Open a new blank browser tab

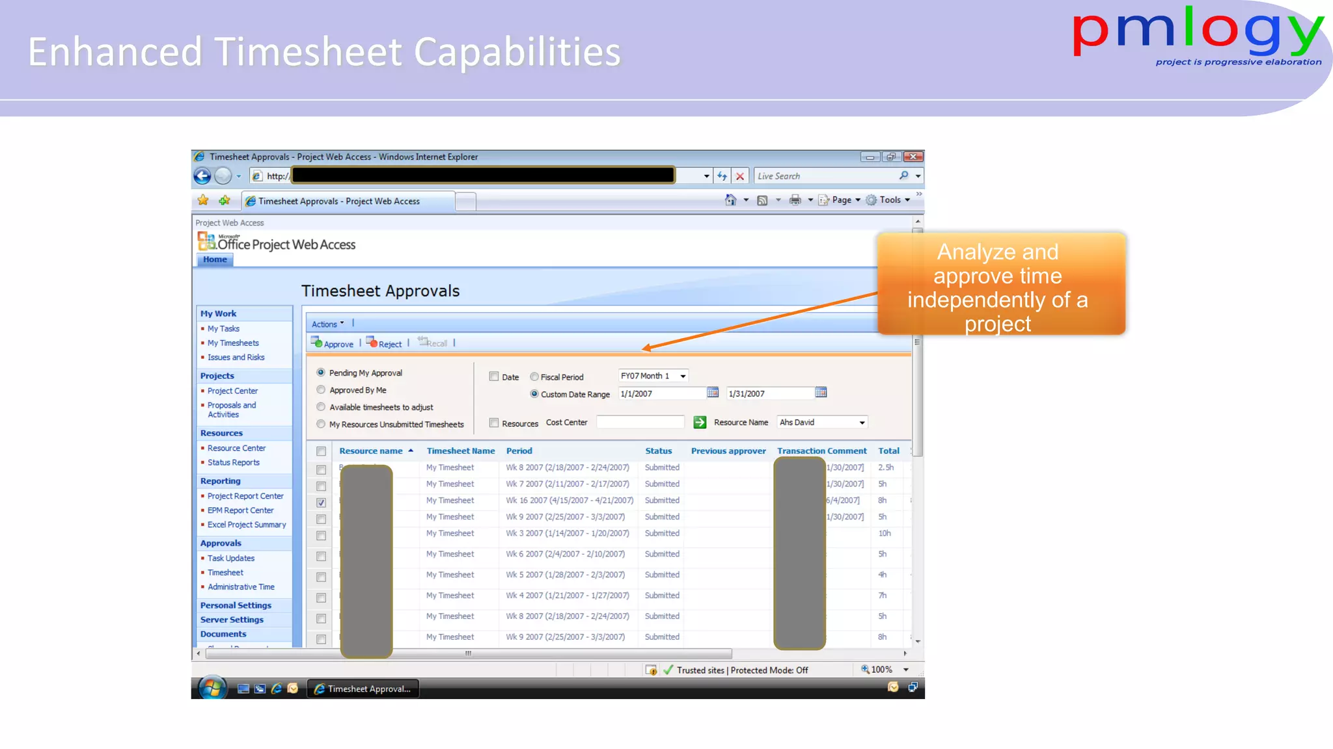(x=465, y=202)
